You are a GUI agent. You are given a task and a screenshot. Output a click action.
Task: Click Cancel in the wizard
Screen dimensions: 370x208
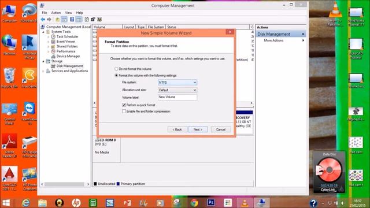(x=221, y=129)
